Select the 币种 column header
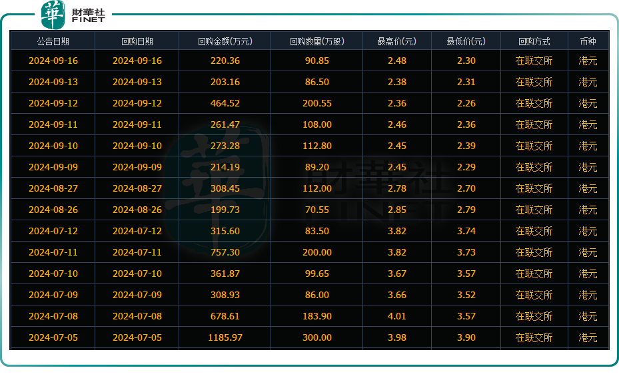This screenshot has width=619, height=380. [588, 41]
